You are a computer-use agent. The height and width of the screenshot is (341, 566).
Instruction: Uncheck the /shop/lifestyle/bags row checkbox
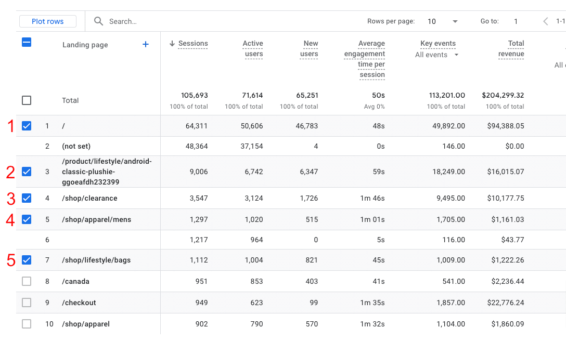27,260
